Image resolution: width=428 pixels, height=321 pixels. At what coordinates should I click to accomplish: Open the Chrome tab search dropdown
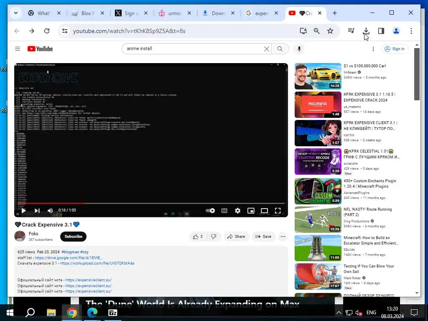click(16, 13)
